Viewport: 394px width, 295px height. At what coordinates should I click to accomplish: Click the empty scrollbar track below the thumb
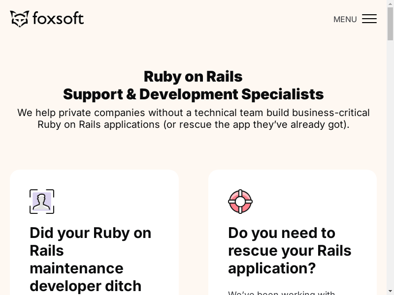pos(390,172)
